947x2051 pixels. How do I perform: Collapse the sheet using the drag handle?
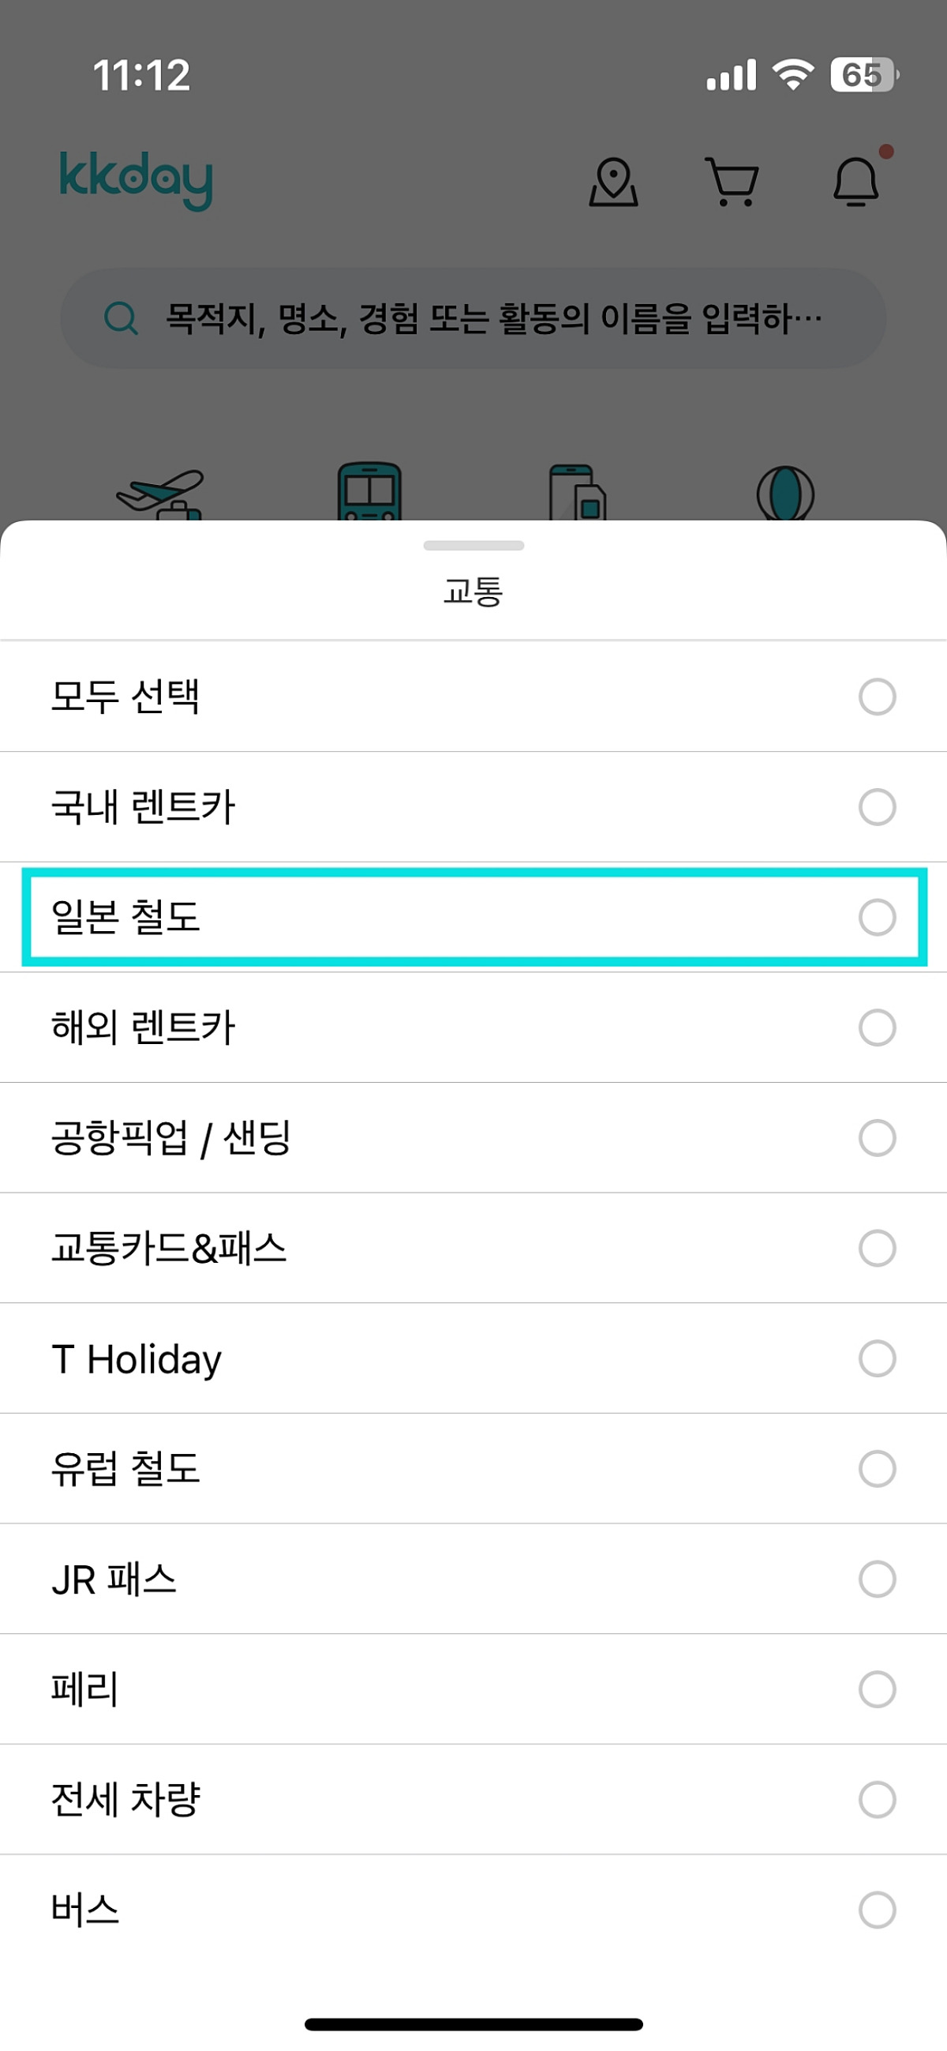point(473,547)
